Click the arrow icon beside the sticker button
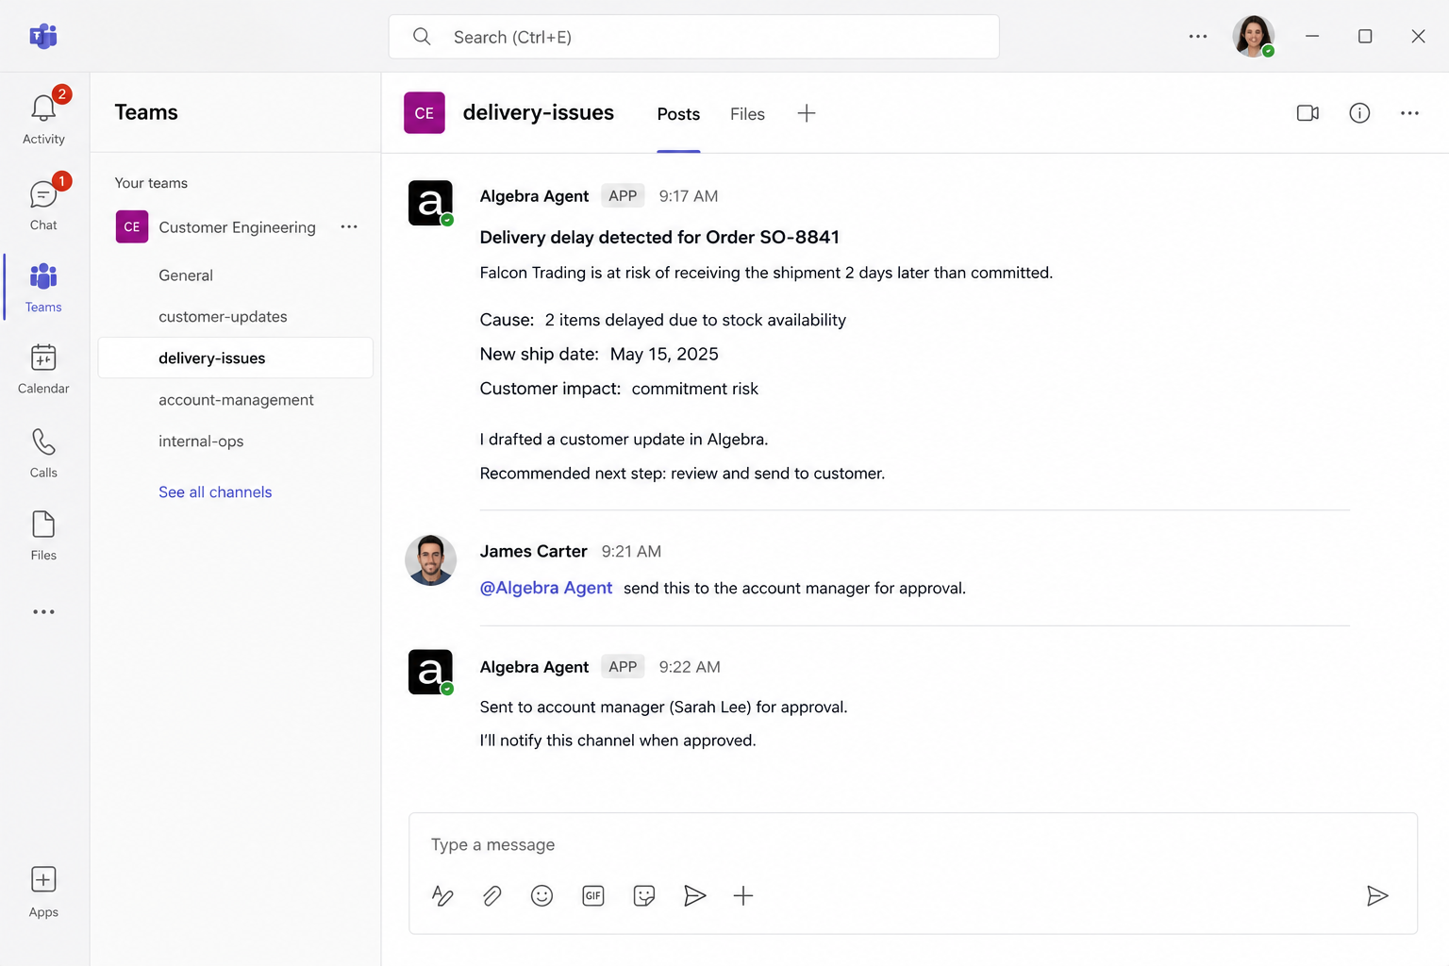Image resolution: width=1449 pixels, height=966 pixels. (x=694, y=895)
